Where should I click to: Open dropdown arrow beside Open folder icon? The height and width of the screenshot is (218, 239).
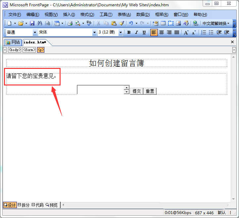26,23
